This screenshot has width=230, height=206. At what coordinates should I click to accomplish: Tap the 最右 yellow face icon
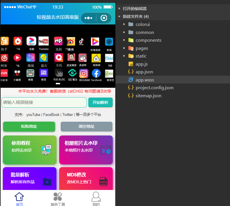(x=44, y=58)
